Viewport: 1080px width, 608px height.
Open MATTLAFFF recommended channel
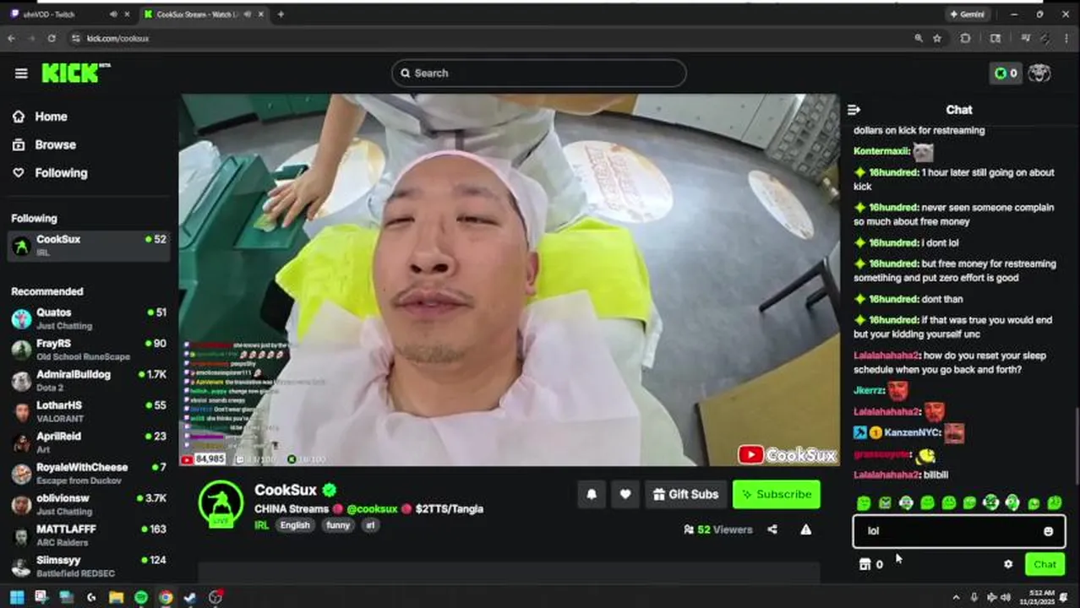(x=88, y=535)
